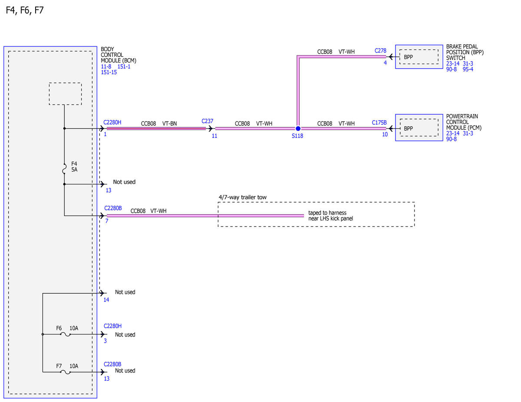The image size is (521, 402).
Task: Follow the S118 splice label link
Action: (x=297, y=136)
